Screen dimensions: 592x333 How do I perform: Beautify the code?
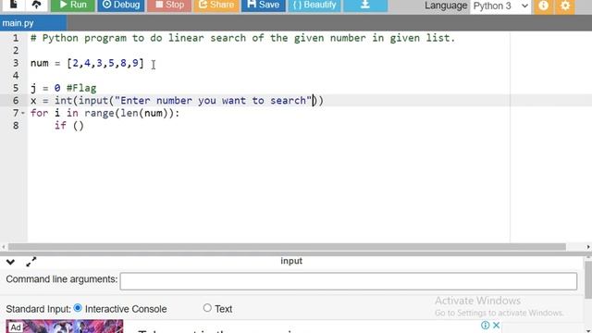(314, 5)
